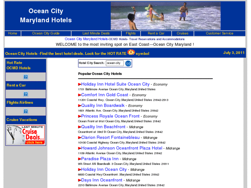Click the red arrow beside Quality Inn Boardwalk

(x=79, y=106)
